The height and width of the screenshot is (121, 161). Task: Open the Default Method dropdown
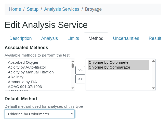[39, 114]
